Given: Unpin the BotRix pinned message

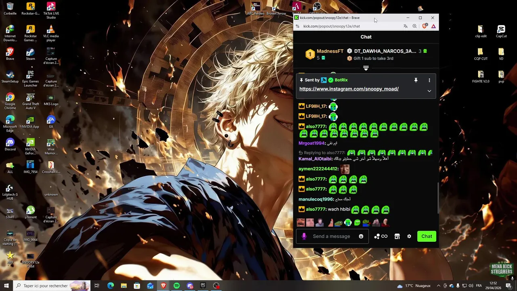Looking at the screenshot, I should click(x=416, y=80).
